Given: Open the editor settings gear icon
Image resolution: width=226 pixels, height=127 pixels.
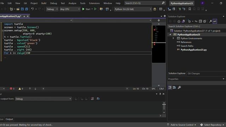Looking at the screenshot, I should click(x=165, y=16).
